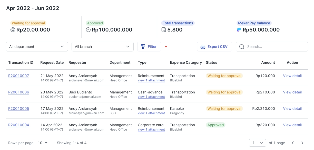Click the Waiting for approval badge on R20010007
314x150 pixels.
click(x=224, y=76)
